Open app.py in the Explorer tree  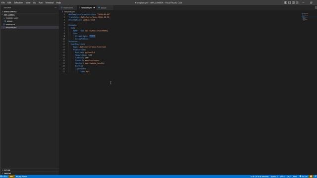coord(30,21)
